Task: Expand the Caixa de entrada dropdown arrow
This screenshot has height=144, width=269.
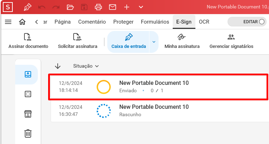Action: (154, 42)
